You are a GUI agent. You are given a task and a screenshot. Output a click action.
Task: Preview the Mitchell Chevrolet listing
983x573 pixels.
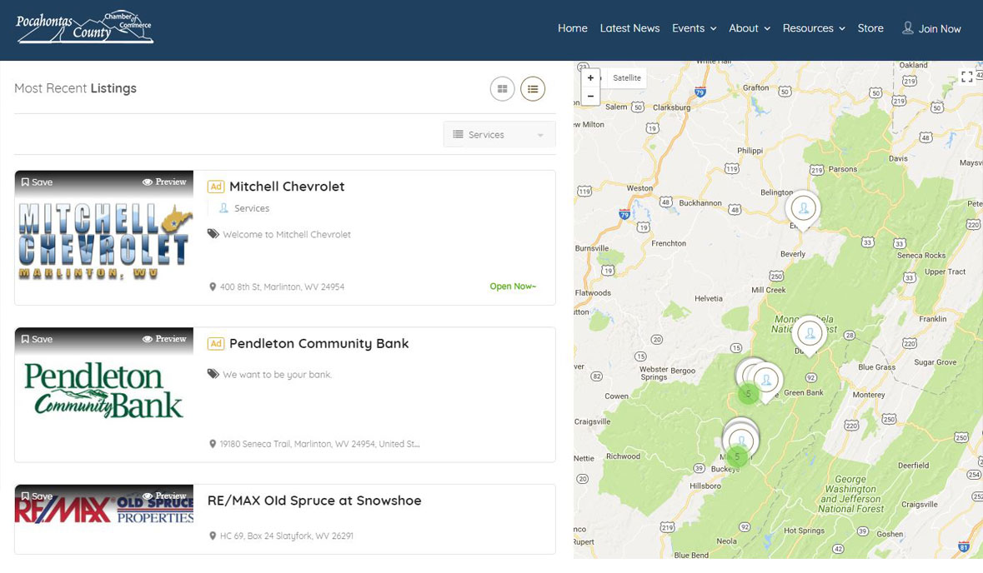pos(164,182)
